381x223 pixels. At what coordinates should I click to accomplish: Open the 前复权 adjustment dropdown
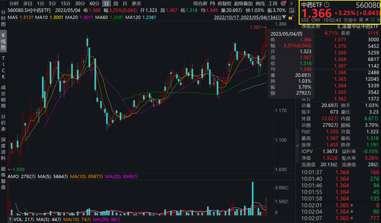click(224, 3)
